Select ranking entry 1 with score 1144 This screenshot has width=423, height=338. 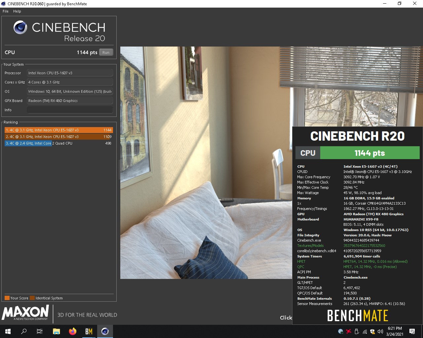(x=59, y=130)
